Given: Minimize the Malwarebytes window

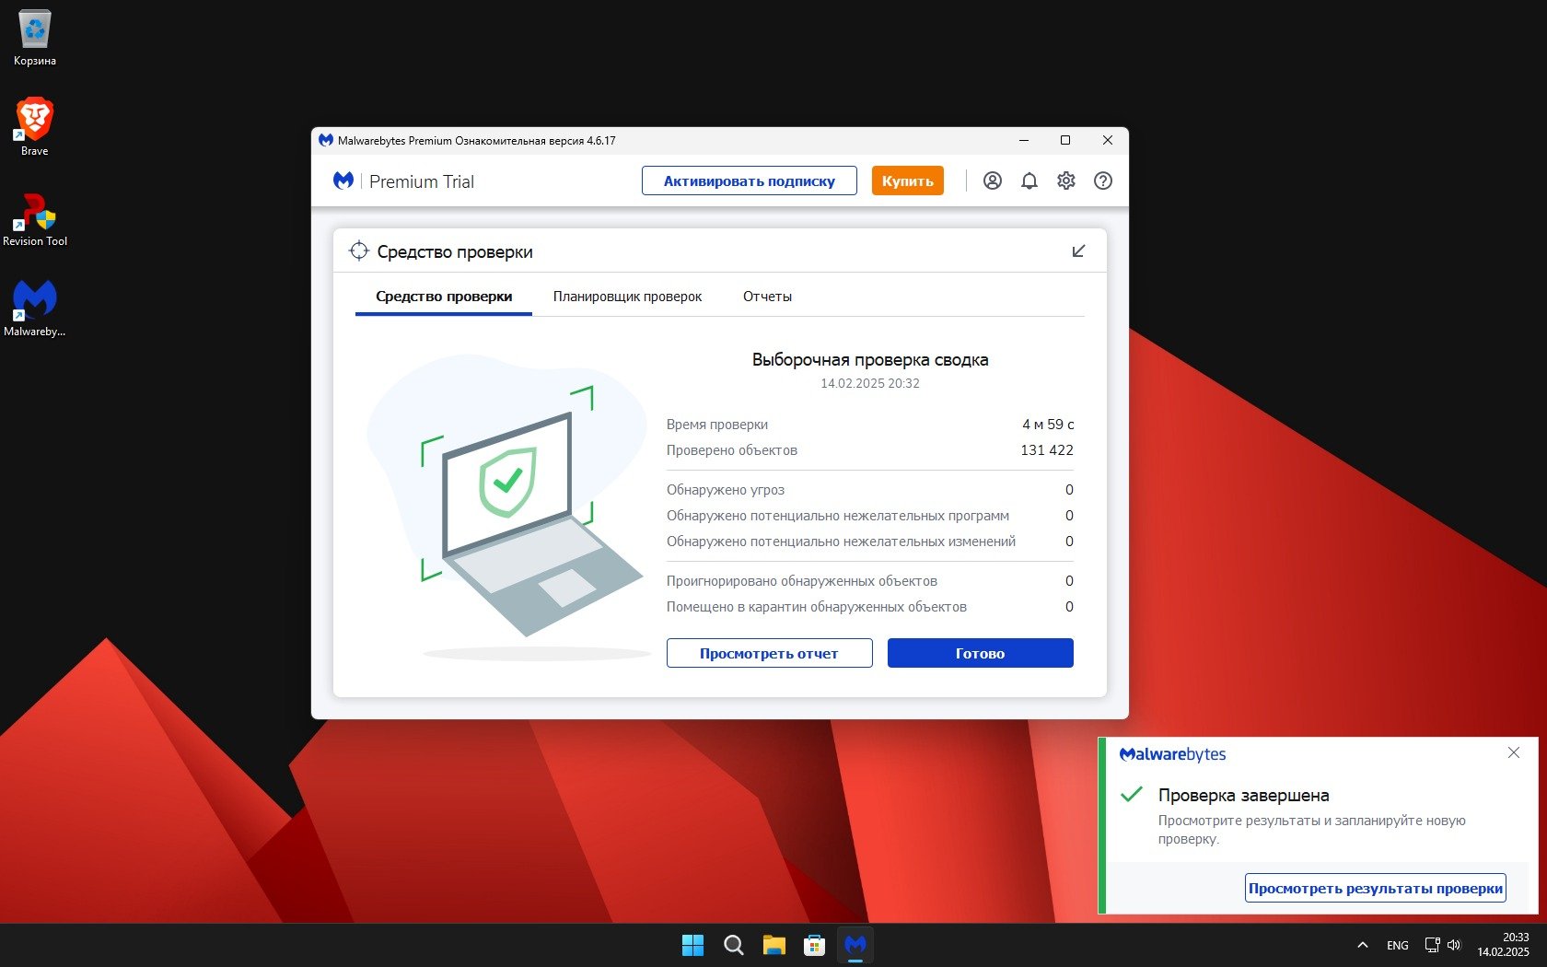Looking at the screenshot, I should click(1024, 141).
